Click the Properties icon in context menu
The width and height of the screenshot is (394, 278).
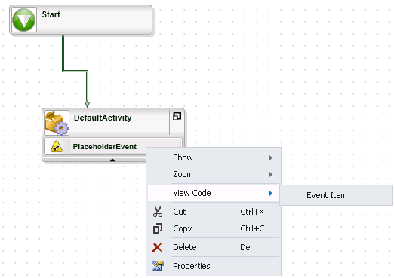(158, 266)
